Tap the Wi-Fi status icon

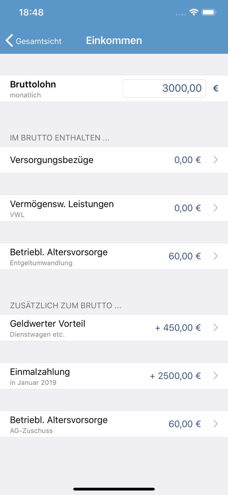pyautogui.click(x=194, y=12)
